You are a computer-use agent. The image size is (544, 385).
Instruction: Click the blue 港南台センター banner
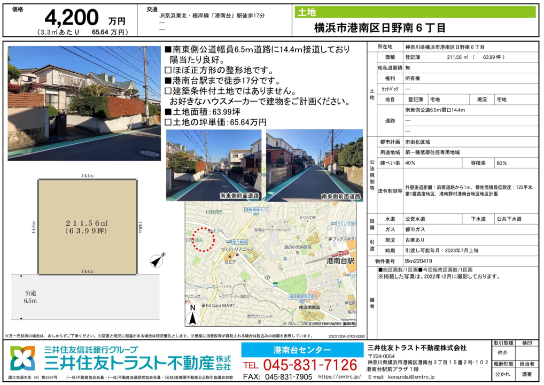[302, 350]
